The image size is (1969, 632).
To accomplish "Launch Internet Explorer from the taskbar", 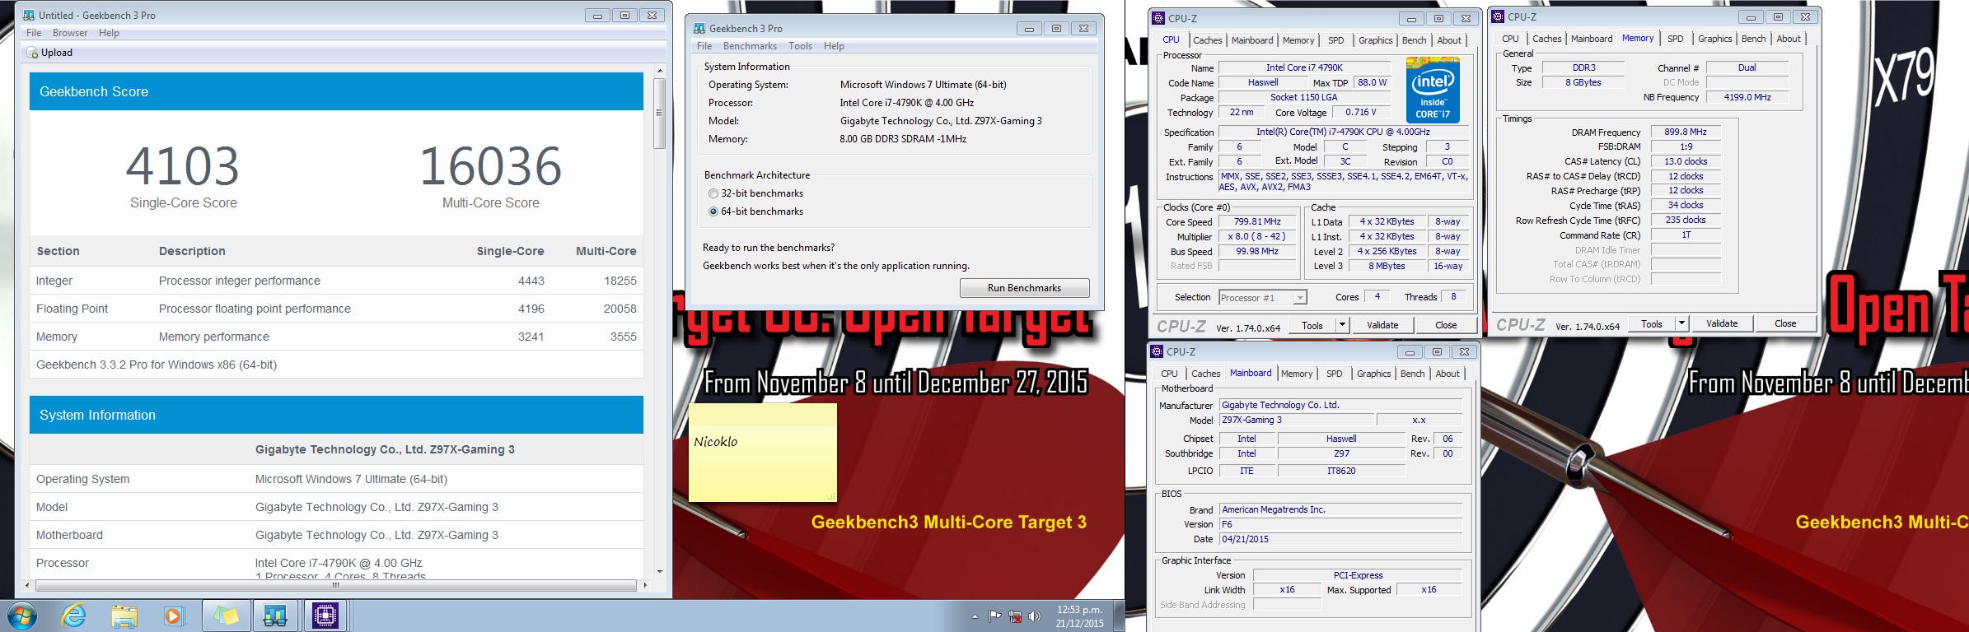I will point(74,616).
